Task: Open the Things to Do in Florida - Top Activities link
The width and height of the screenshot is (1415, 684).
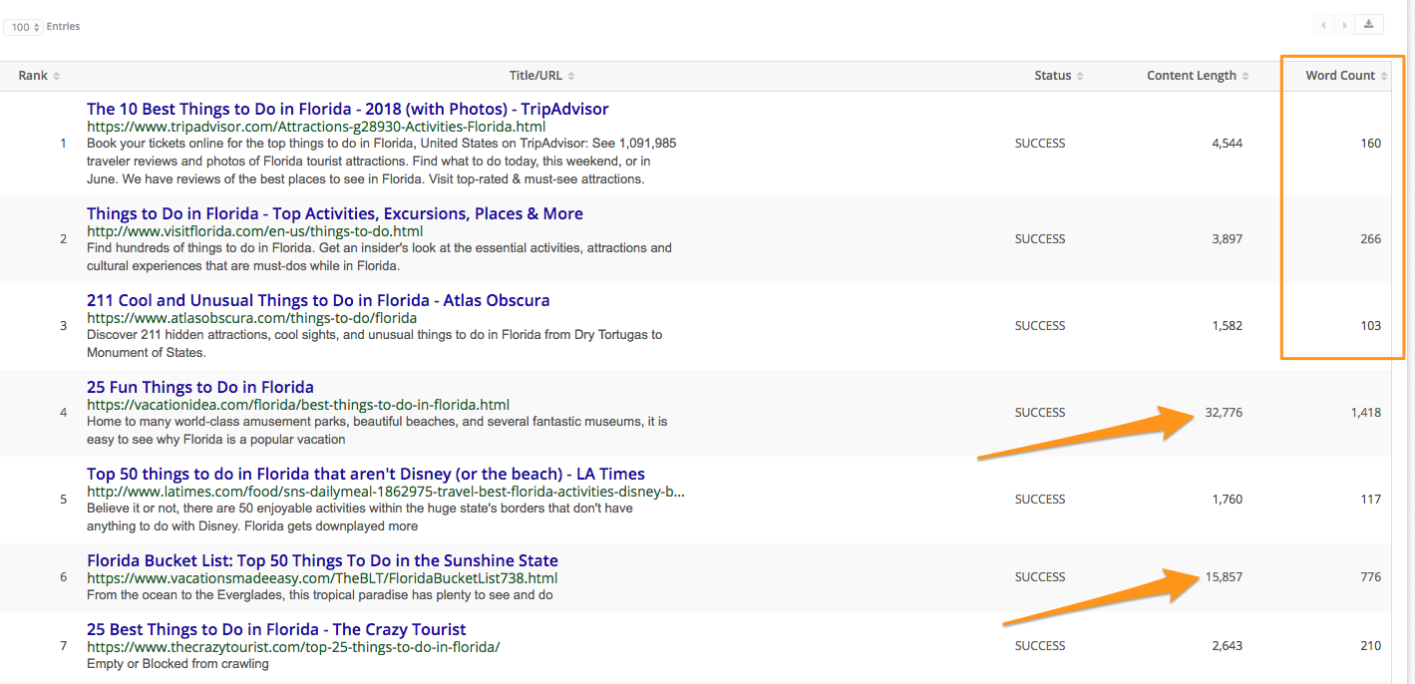Action: pos(335,214)
